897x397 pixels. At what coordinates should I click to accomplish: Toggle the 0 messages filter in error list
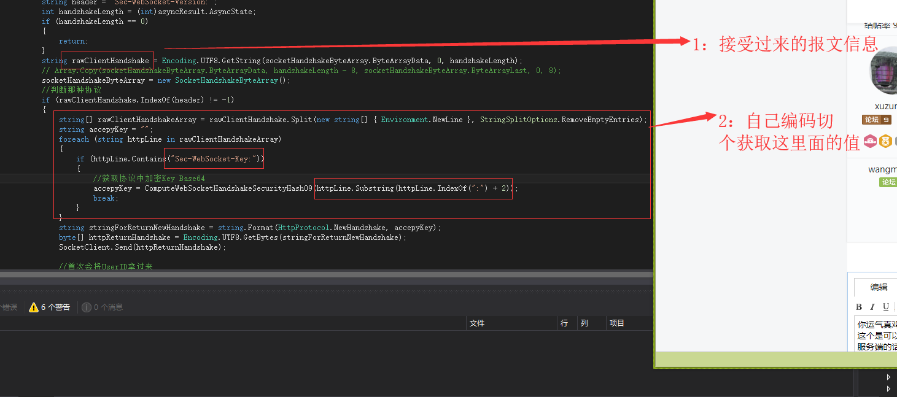(103, 307)
